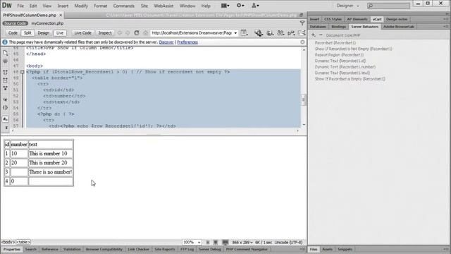Select the Source Code related-file button
451x254 pixels.
16,23
